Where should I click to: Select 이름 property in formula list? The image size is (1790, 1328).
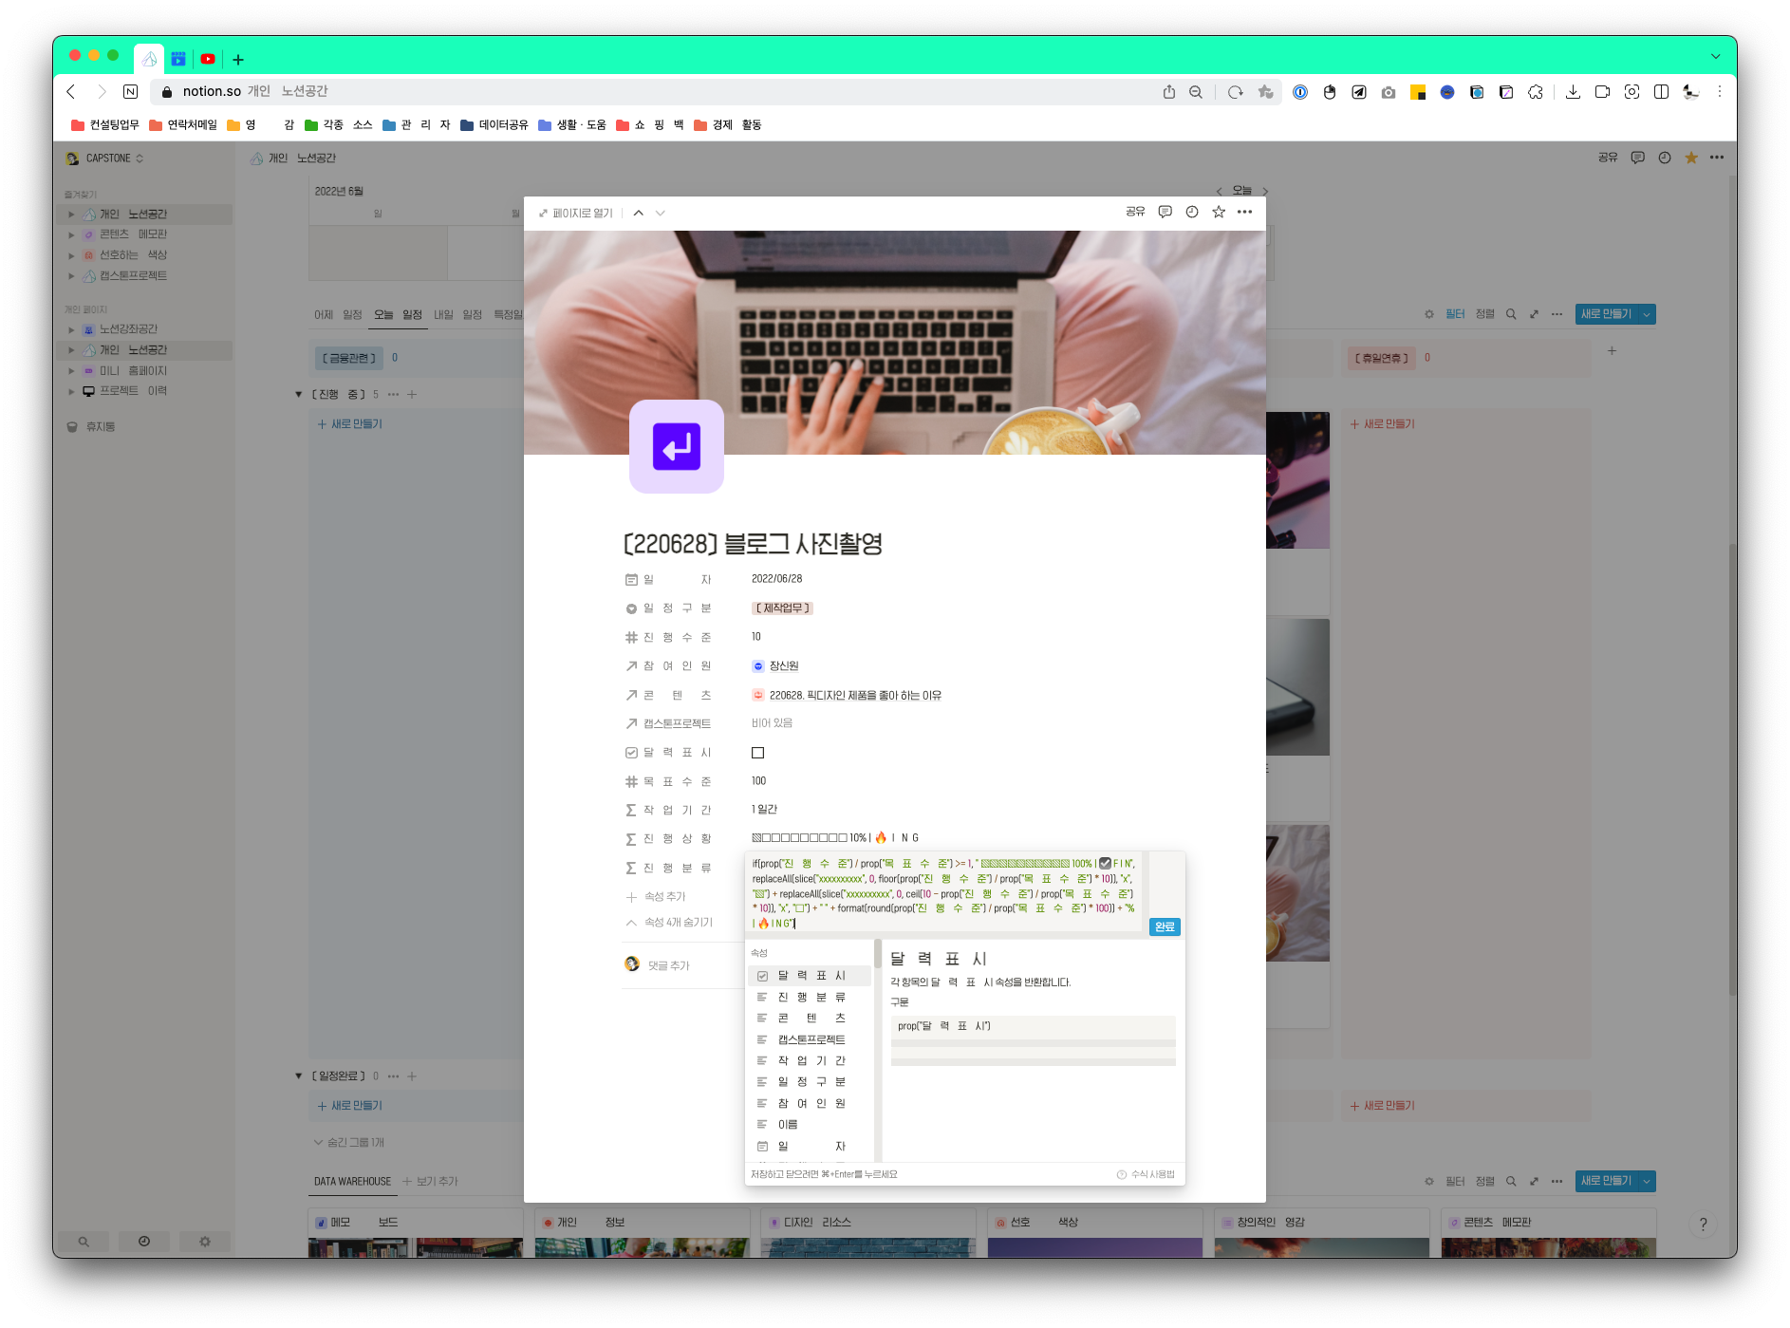pyautogui.click(x=810, y=1124)
